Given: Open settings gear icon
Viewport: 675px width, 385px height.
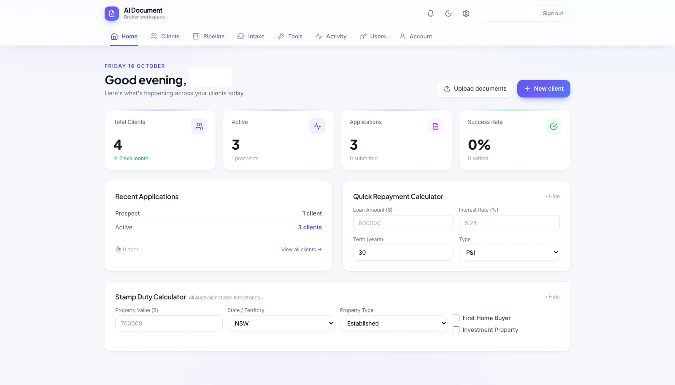Looking at the screenshot, I should point(466,13).
